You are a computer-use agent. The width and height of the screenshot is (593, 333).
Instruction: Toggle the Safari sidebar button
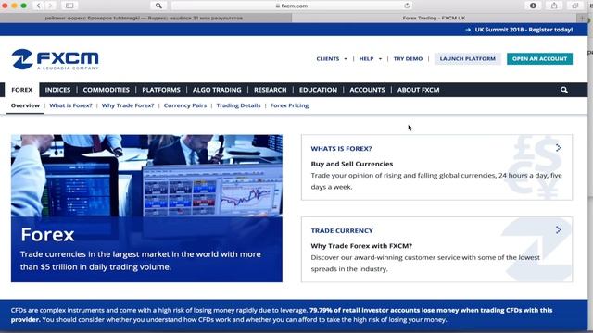tap(69, 6)
